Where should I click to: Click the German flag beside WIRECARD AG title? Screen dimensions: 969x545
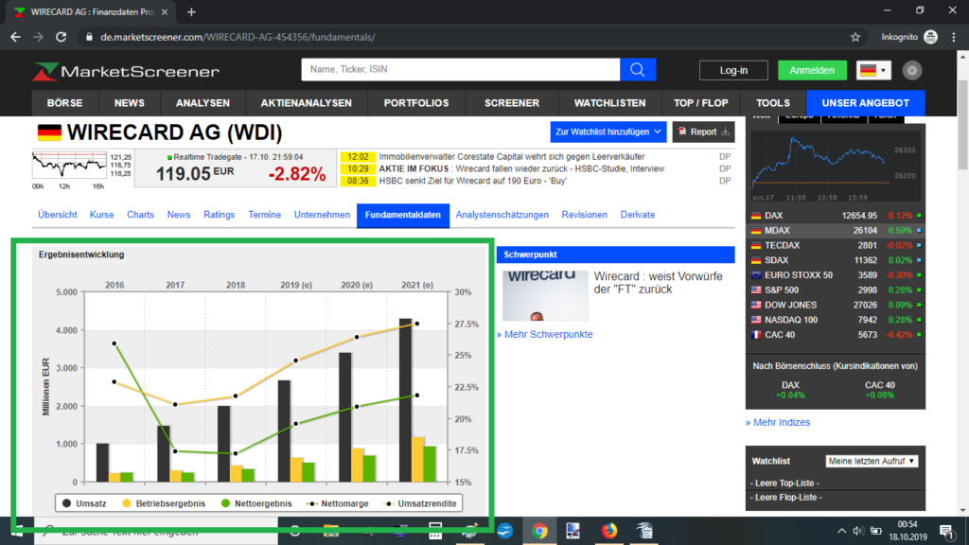pos(49,132)
